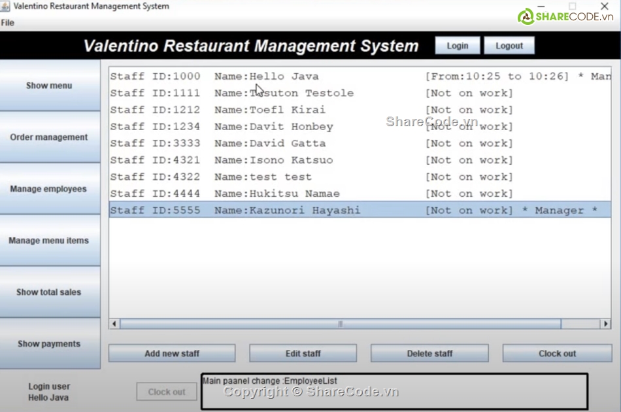Click the staff list horizontal scrollbar thumb
The height and width of the screenshot is (412, 621).
pyautogui.click(x=340, y=324)
